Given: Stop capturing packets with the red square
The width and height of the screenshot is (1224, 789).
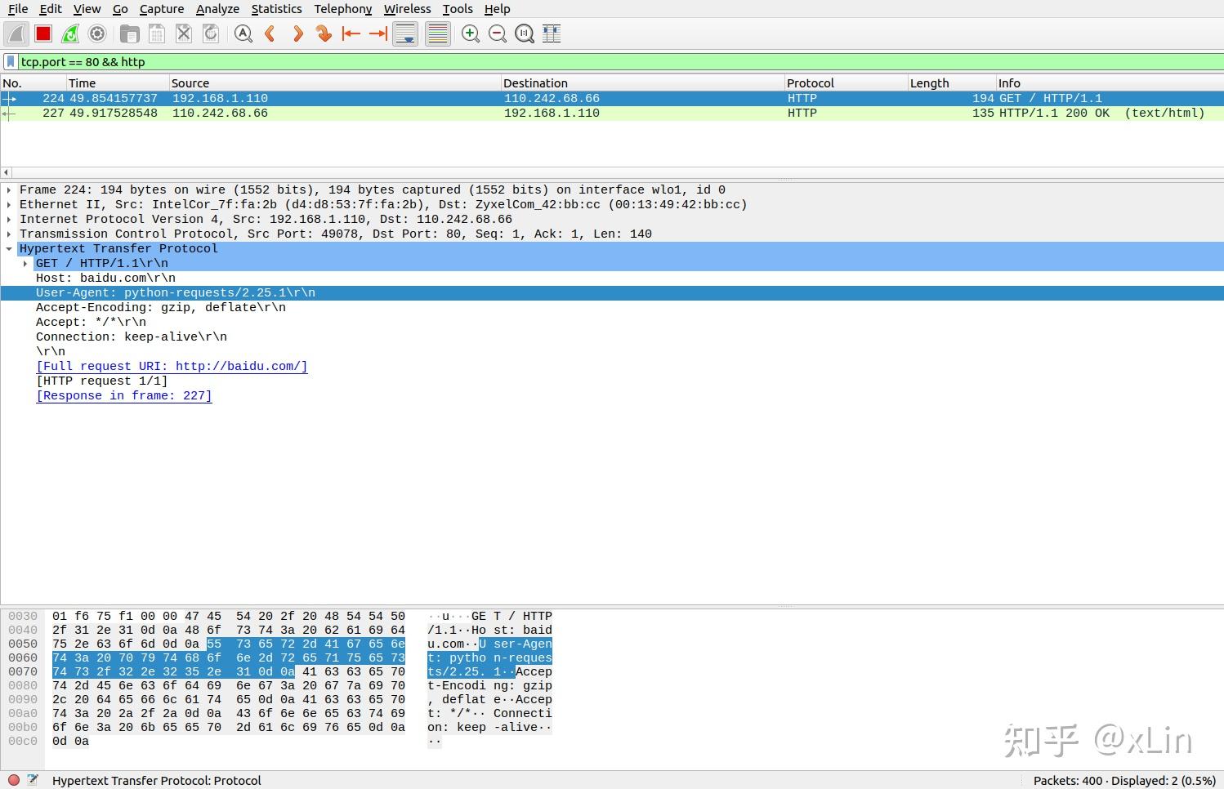Looking at the screenshot, I should [43, 33].
